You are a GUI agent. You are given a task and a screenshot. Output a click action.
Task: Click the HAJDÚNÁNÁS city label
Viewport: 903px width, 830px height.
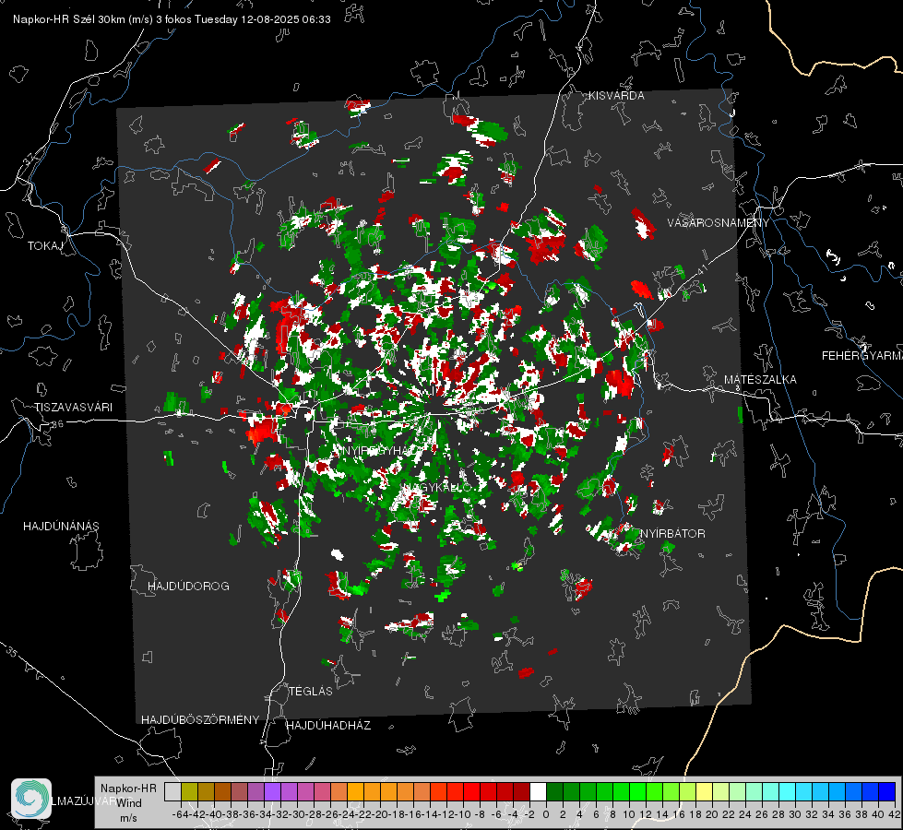click(x=61, y=527)
